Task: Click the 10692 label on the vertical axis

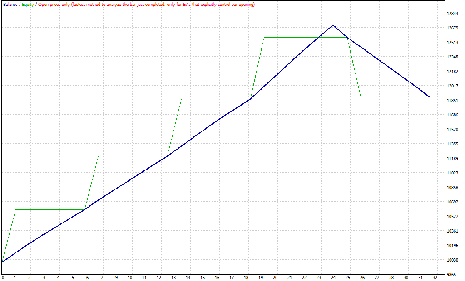Action: tap(452, 202)
